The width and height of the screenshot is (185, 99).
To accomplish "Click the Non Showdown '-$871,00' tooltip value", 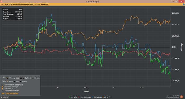I will (x=19, y=14).
